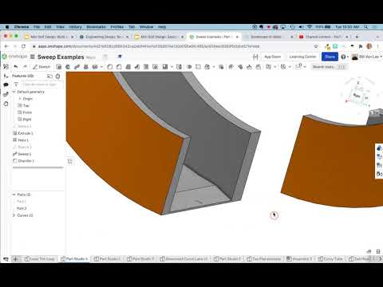
Task: Open the dropdown arrow next to Thicken tool
Action: (x=101, y=67)
